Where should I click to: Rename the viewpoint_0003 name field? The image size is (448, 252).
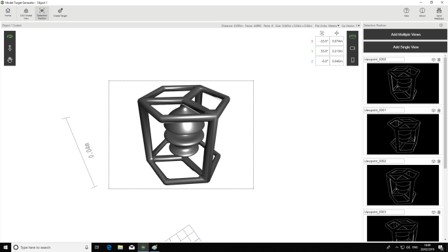coord(384,212)
